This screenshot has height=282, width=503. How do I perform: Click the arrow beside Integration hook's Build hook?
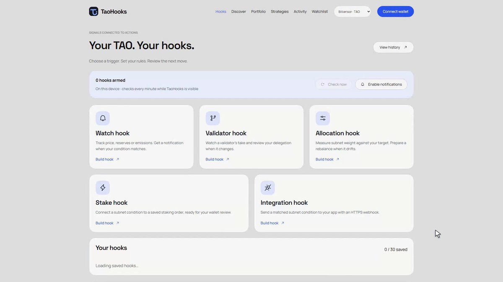(x=283, y=223)
